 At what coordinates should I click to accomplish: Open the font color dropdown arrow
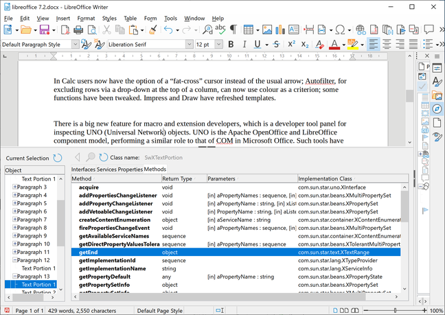coord(343,45)
